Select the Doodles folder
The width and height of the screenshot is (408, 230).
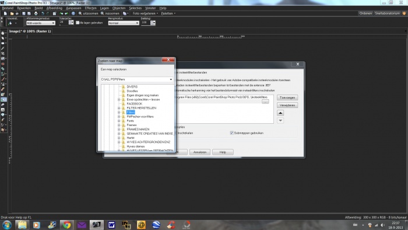pyautogui.click(x=132, y=91)
